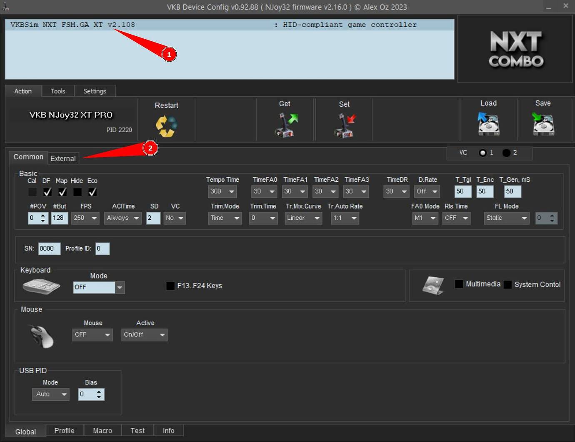Click the Restart device icon
The image size is (575, 442).
coord(166,124)
